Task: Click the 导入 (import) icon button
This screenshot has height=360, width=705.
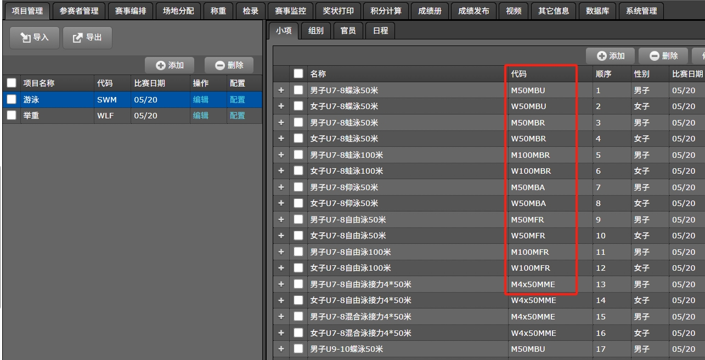Action: click(26, 37)
